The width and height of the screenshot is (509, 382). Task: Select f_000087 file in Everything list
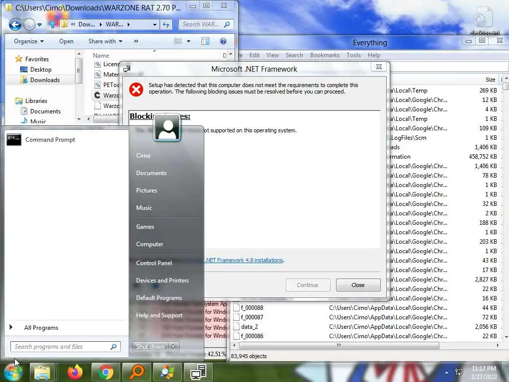(x=252, y=317)
